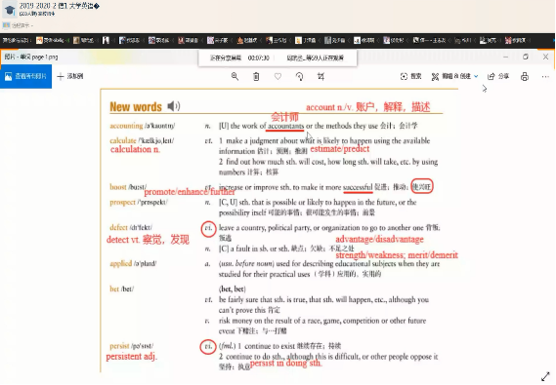
Task: Expand the Edit & Create dropdown arrow
Action: pos(476,76)
